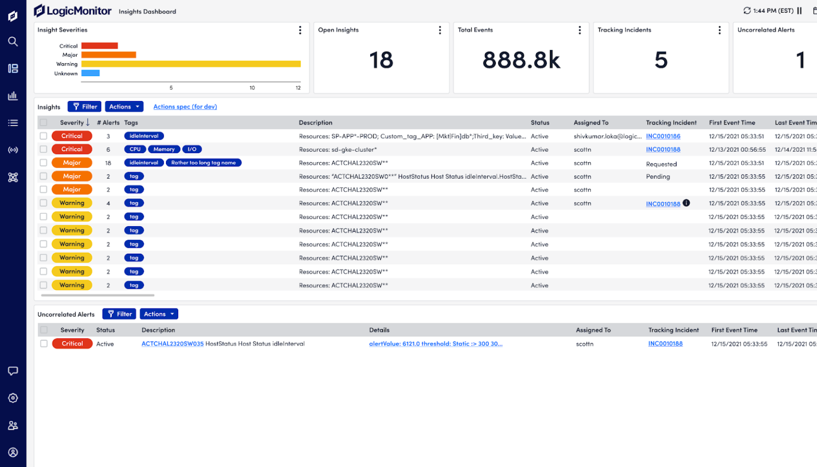Select the checkbox on the first Critical insight row
The image size is (817, 467).
[44, 136]
